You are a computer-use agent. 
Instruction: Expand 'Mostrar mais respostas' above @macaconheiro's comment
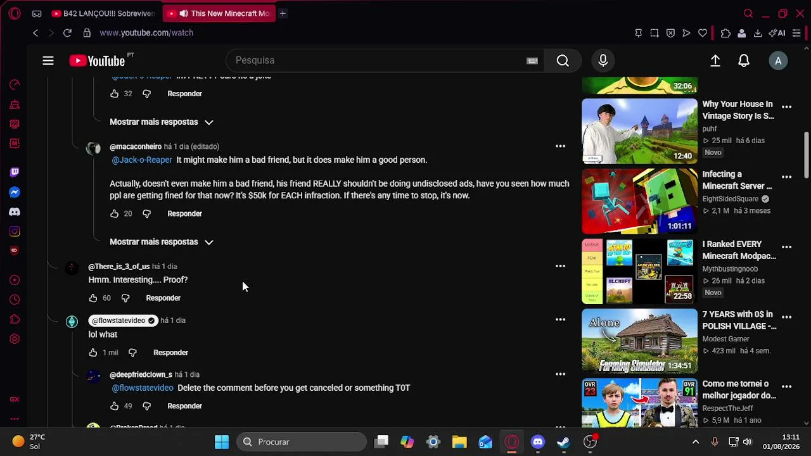[x=162, y=122]
